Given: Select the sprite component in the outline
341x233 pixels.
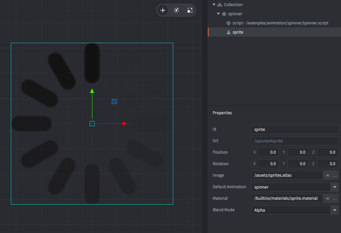Looking at the screenshot, I should pos(238,32).
